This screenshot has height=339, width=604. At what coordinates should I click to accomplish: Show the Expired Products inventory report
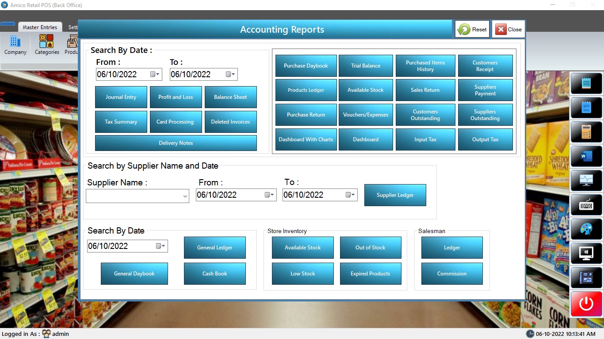(x=371, y=274)
